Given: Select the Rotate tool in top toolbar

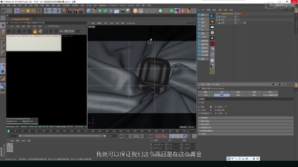Looking at the screenshot, I should point(33,11).
